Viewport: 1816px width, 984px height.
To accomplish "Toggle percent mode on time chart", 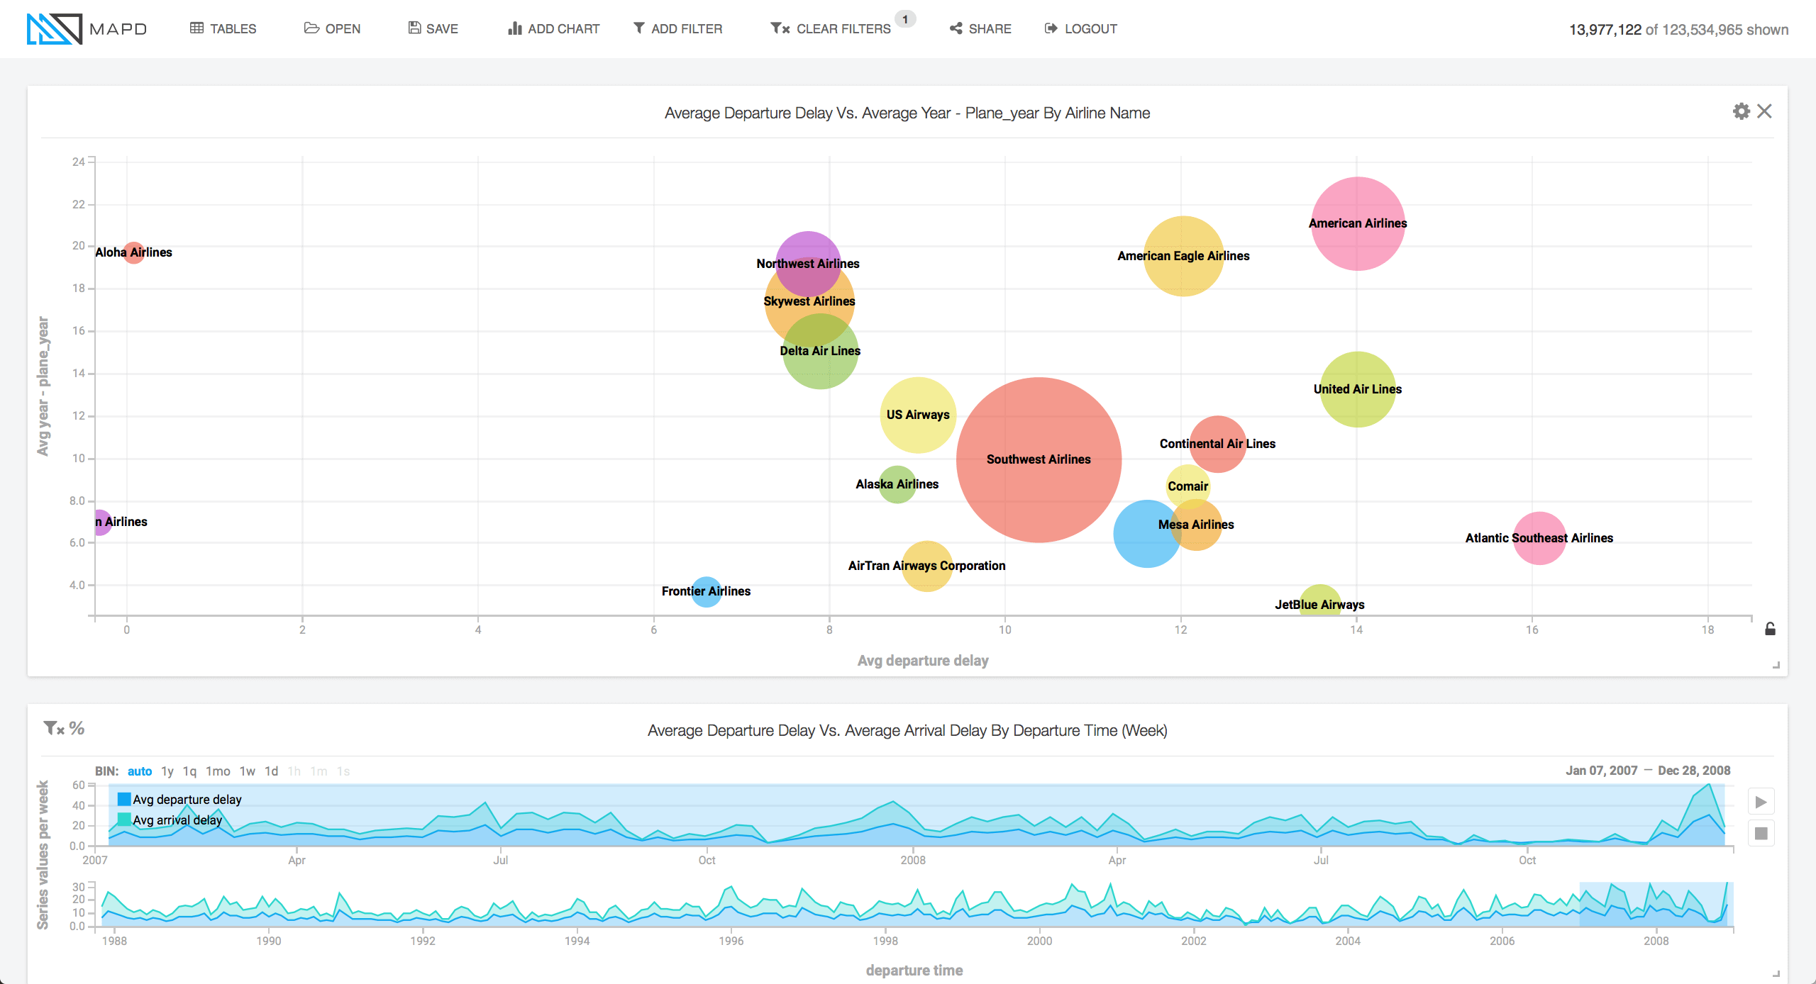I will pos(77,728).
